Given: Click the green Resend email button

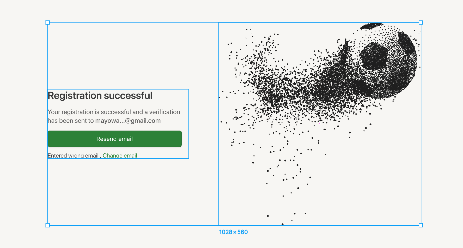Looking at the screenshot, I should (x=114, y=139).
